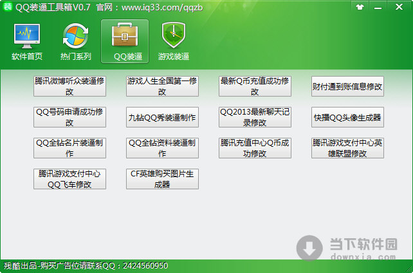Open QQ全钻名片装逼制作
The height and width of the screenshot is (273, 413).
point(70,148)
